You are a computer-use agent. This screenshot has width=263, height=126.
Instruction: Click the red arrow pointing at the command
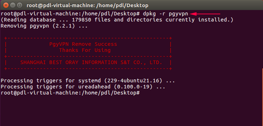pyautogui.click(x=205, y=14)
